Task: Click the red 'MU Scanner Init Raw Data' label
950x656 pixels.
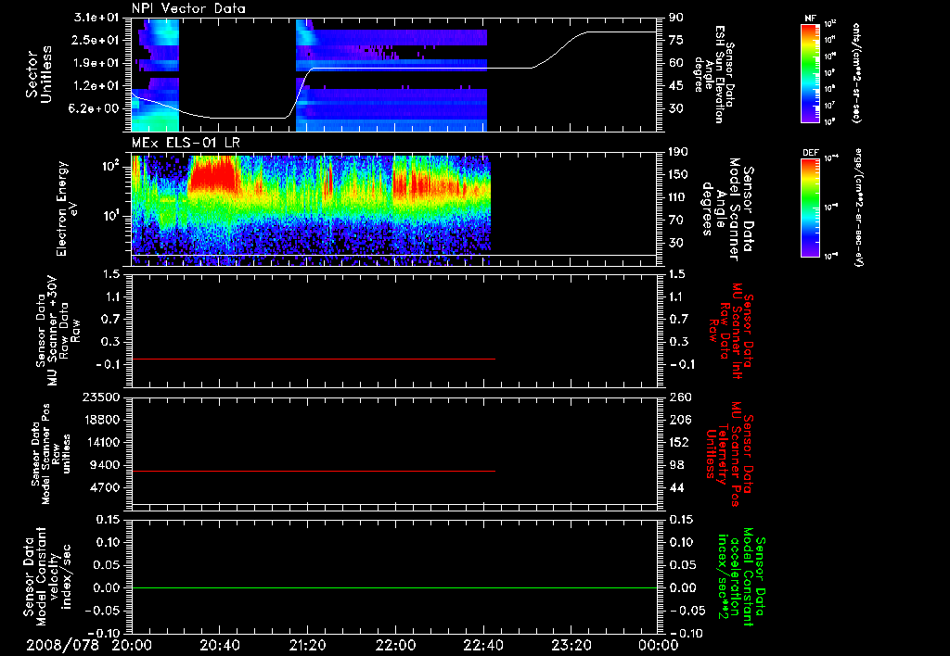Action: [x=731, y=331]
